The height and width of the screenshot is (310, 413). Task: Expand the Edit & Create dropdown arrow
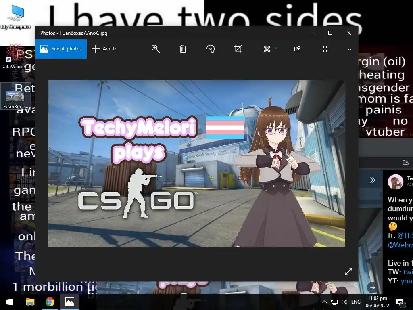coord(276,48)
